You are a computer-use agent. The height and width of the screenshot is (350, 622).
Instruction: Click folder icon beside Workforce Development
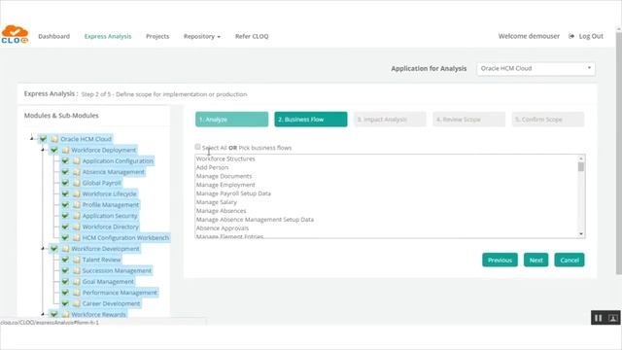[65, 249]
